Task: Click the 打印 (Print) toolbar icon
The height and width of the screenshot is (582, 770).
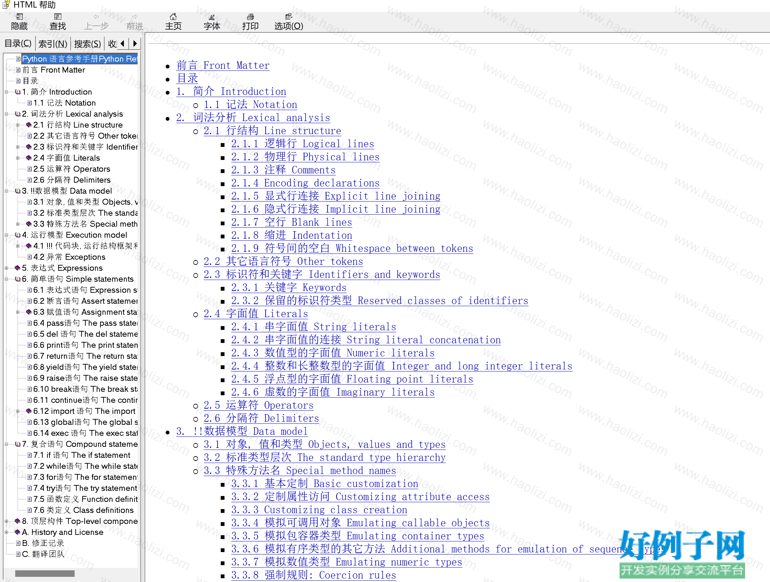Action: tap(250, 17)
